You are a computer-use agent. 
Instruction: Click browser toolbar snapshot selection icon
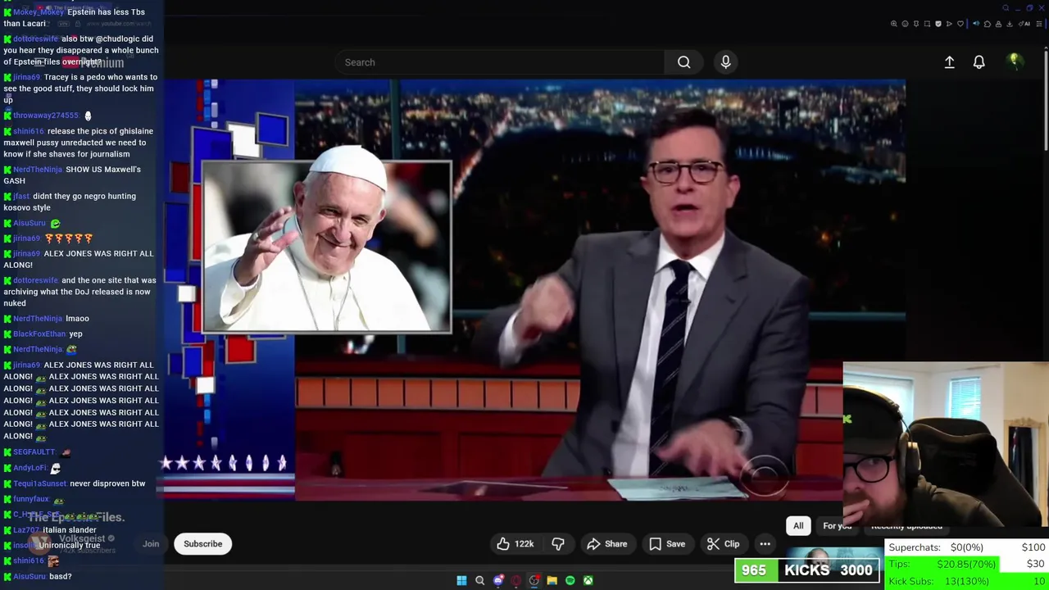[x=927, y=24]
